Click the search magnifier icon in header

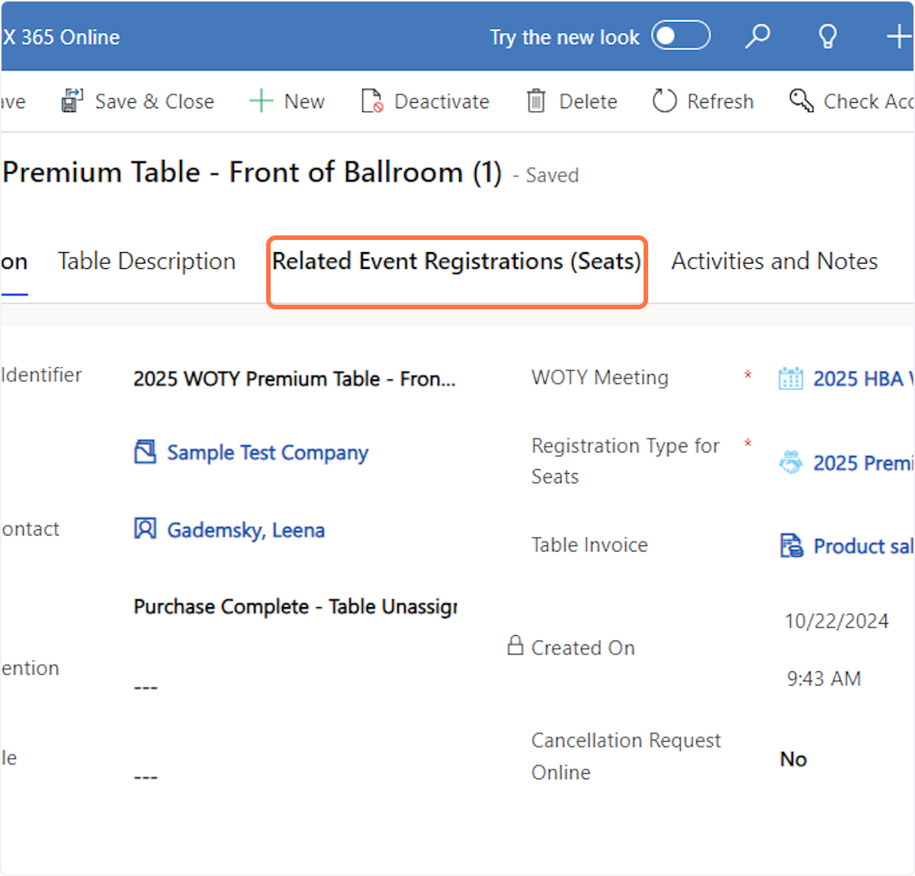click(757, 36)
